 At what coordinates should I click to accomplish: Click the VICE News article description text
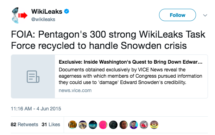coord(131,76)
